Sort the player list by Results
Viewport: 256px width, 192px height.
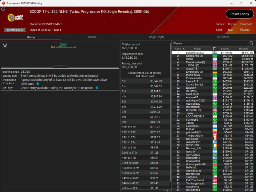[243, 49]
